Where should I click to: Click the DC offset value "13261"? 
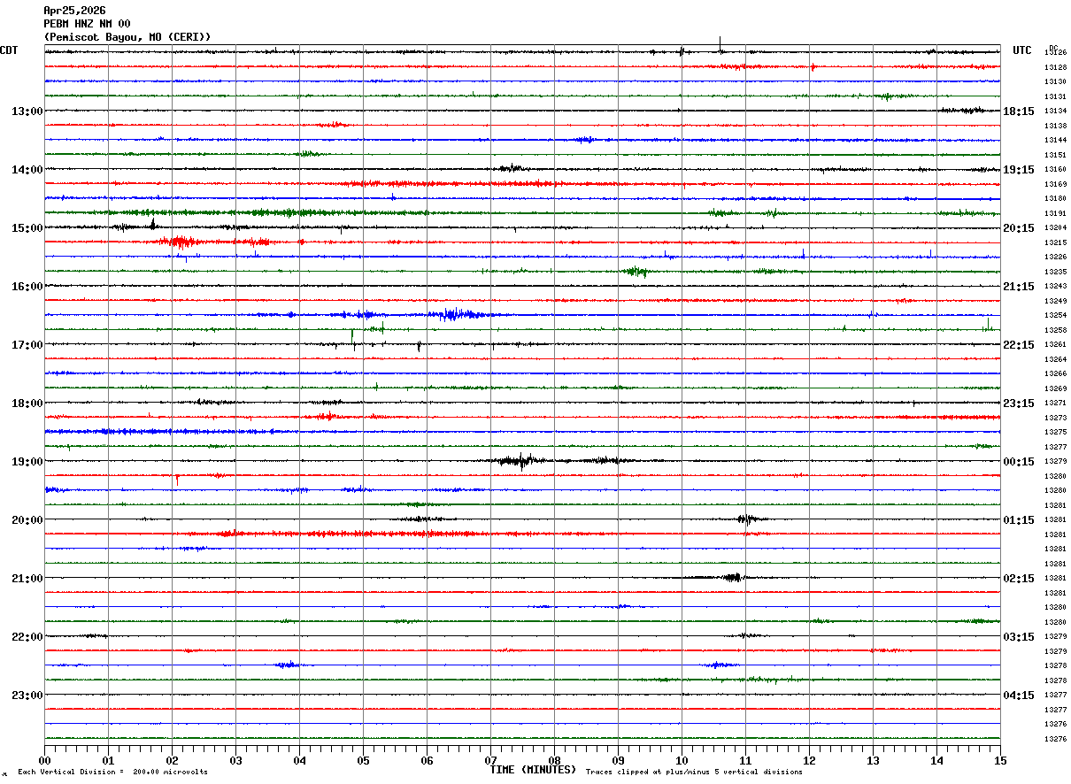1055,345
